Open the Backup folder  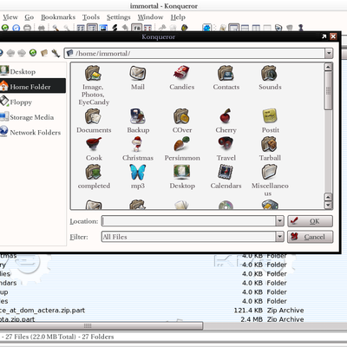138,116
